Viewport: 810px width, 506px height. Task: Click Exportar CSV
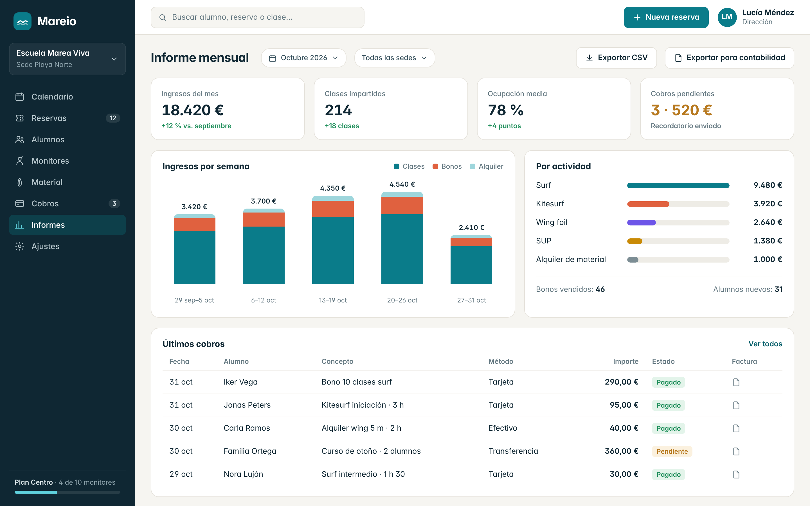tap(616, 58)
